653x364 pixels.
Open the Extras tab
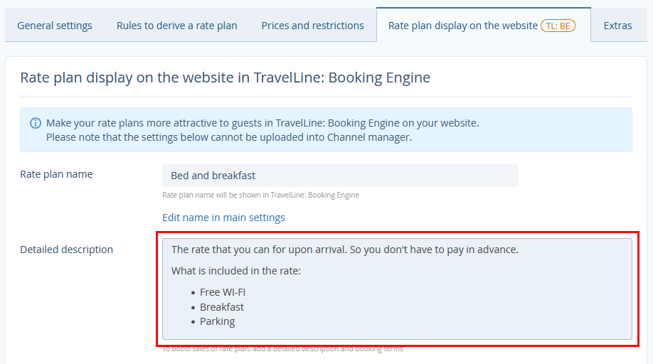[x=617, y=26]
